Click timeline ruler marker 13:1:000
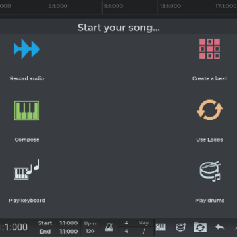 (171, 6)
